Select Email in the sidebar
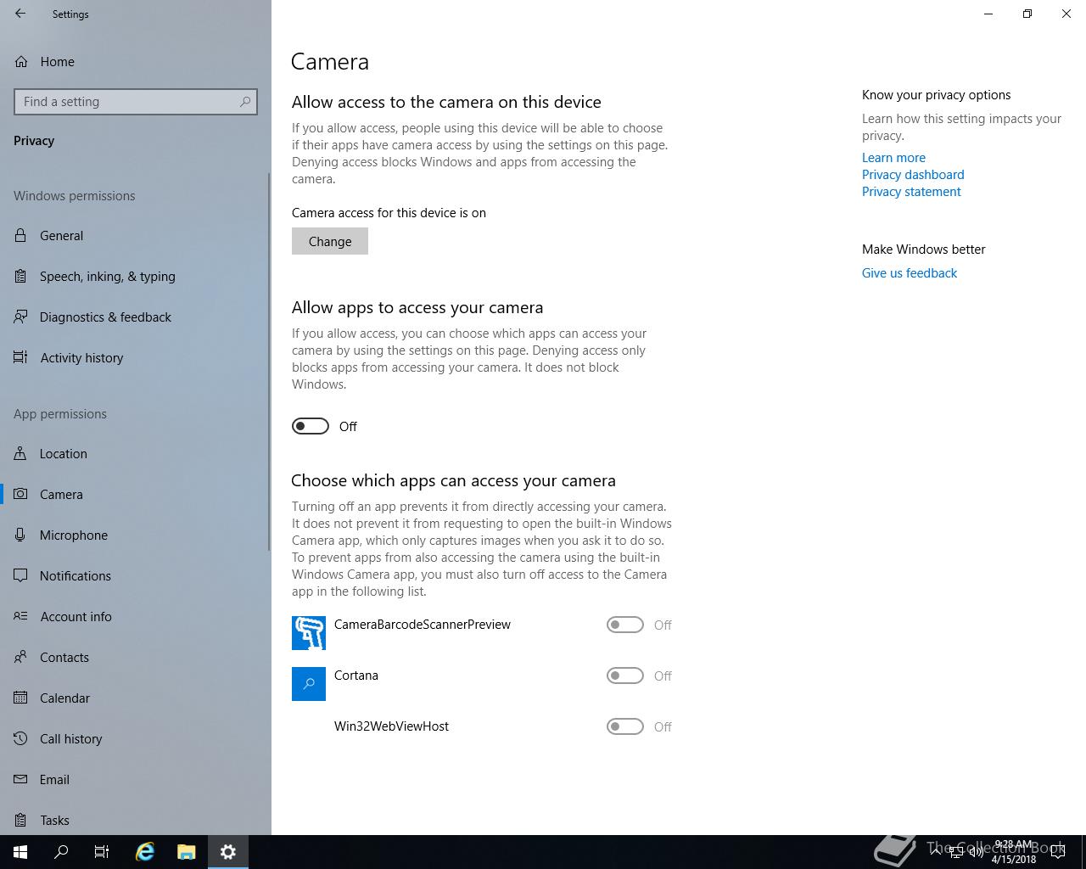1086x869 pixels. tap(54, 779)
